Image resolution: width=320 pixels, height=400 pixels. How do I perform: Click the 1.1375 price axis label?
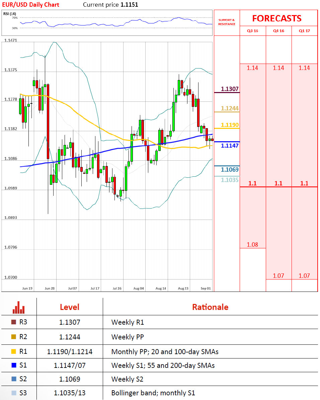pyautogui.click(x=10, y=70)
